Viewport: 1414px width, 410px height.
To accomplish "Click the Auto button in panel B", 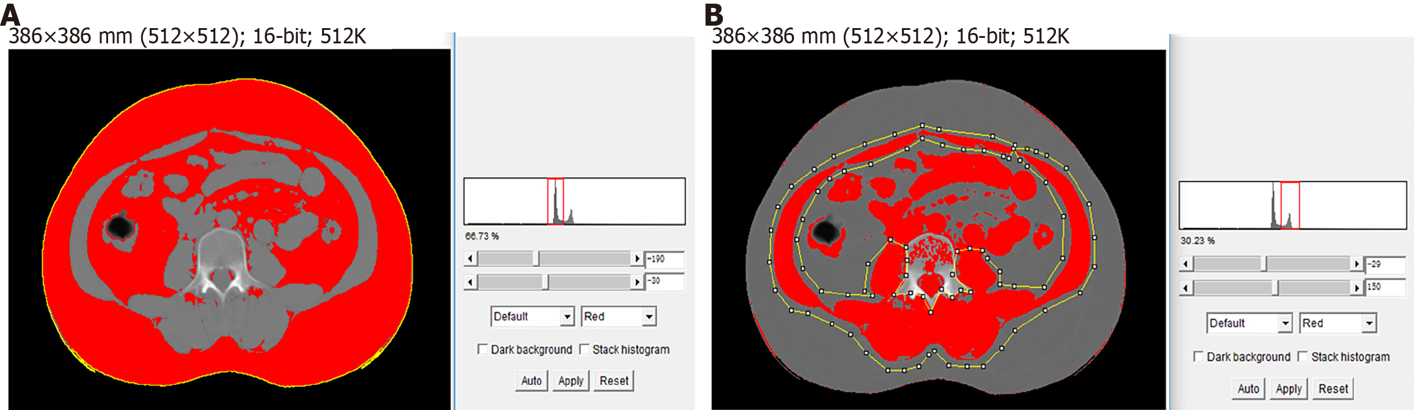I will 1248,389.
